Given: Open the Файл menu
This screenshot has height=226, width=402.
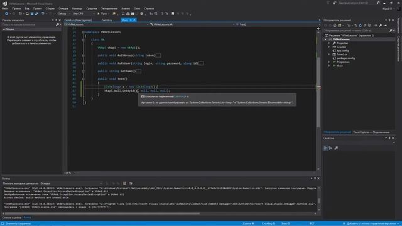Looking at the screenshot, I should click(x=5, y=8).
